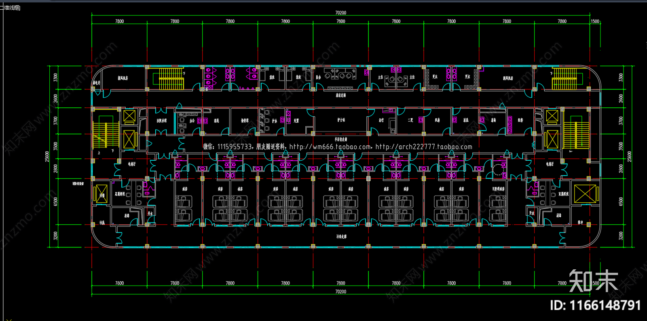Open the 二维线框 visual style viewport label
The height and width of the screenshot is (321, 647).
pos(11,8)
